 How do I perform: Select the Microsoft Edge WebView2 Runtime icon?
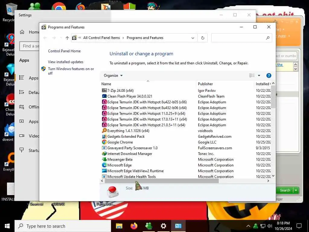(x=104, y=171)
